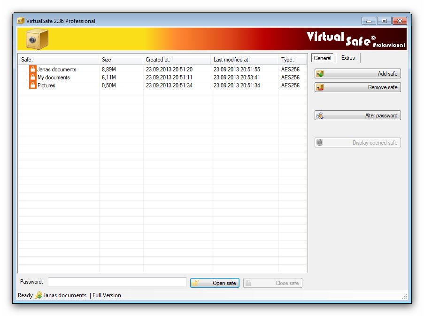Select the Janas documents safe row
424x316 pixels.
point(162,69)
